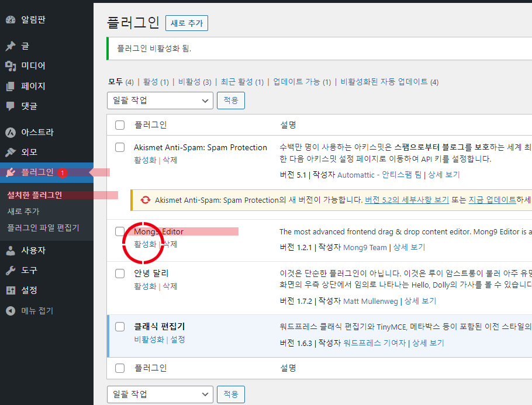Click the wrench icon beside 도구

(x=10, y=270)
